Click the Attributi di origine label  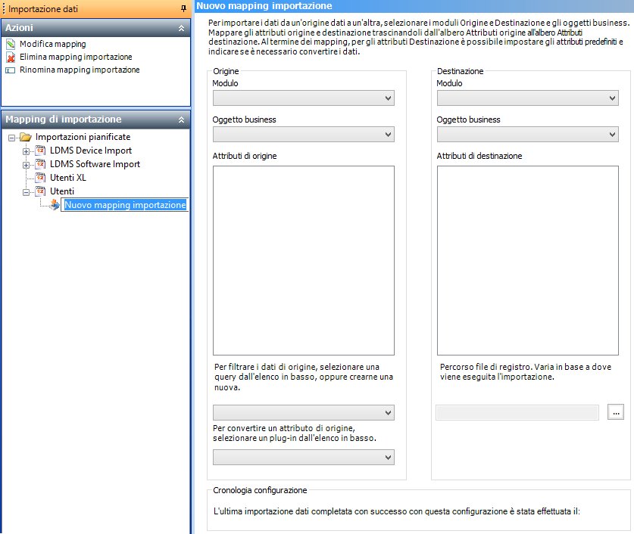point(245,156)
